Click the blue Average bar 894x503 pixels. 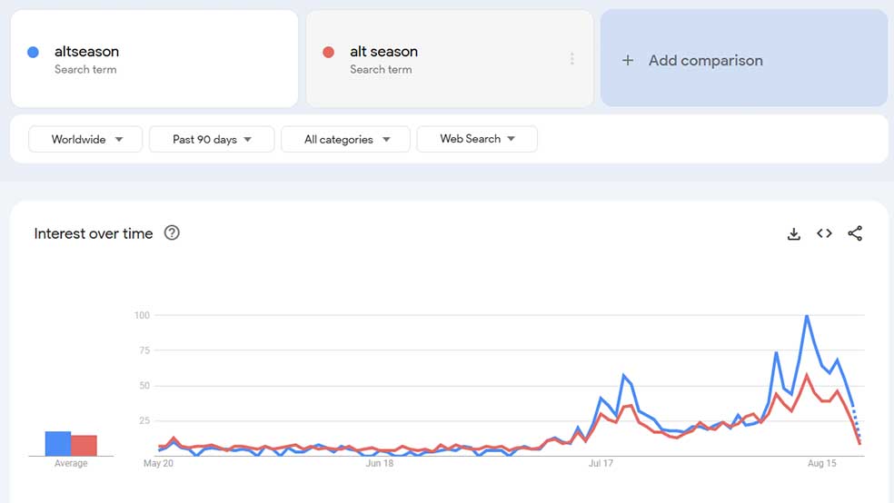58,444
